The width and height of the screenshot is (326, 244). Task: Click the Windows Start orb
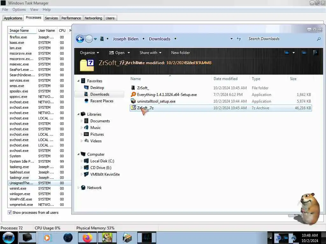[x=9, y=238]
